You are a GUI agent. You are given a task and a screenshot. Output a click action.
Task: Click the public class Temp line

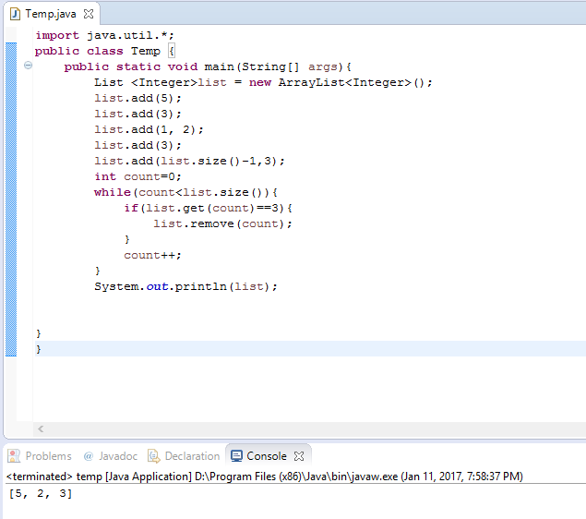point(104,51)
